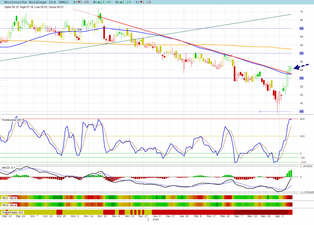Click the Jan 17 date label
Screen dimensions: 314x225
point(170,216)
